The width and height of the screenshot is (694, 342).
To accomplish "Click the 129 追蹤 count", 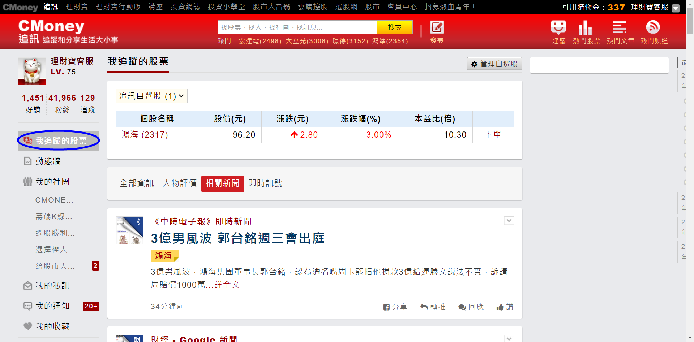I will click(x=87, y=103).
